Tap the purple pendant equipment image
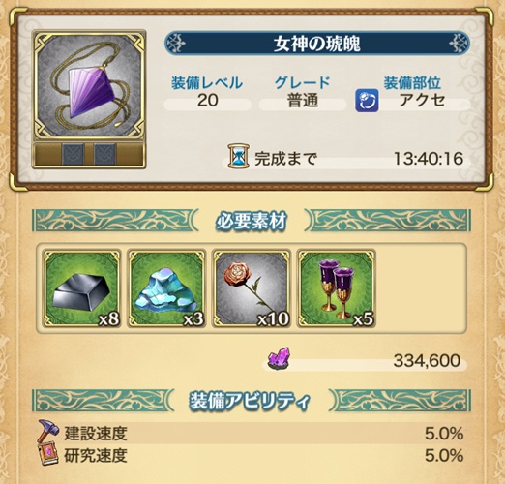Image resolution: width=505 pixels, height=484 pixels. 89,84
